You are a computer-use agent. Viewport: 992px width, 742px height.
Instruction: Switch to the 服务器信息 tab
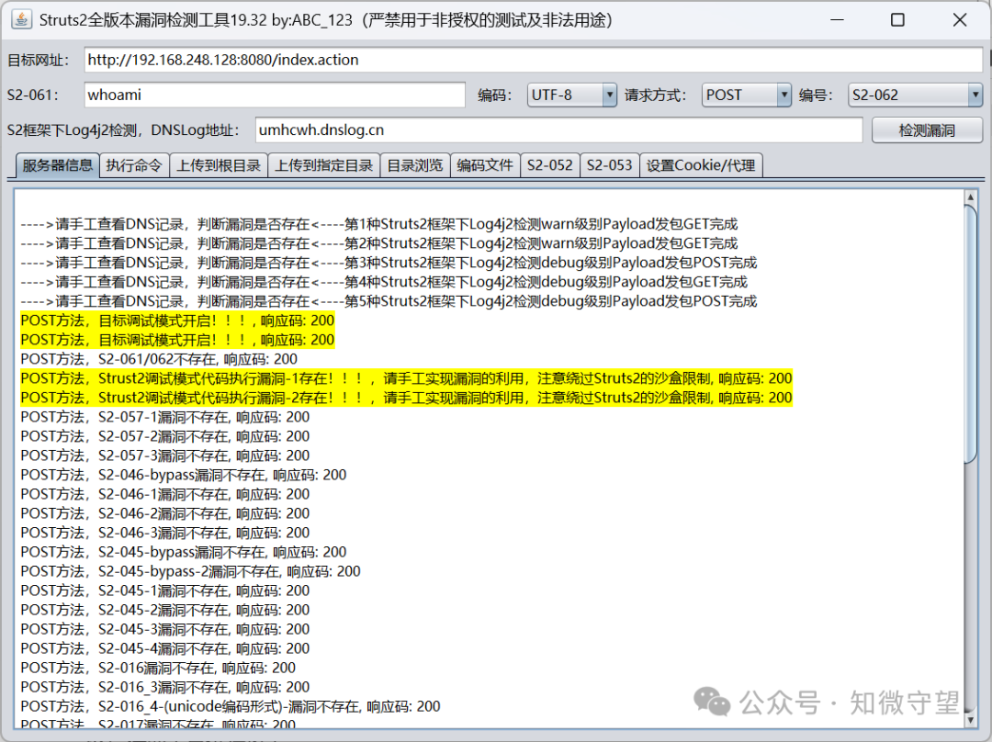(57, 165)
